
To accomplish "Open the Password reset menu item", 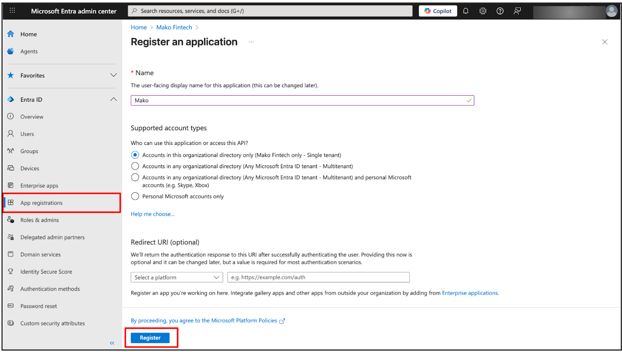I will pos(38,306).
